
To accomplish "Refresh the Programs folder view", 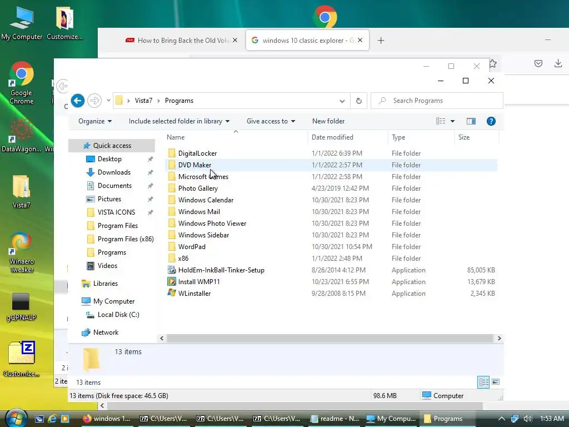I will pyautogui.click(x=358, y=101).
